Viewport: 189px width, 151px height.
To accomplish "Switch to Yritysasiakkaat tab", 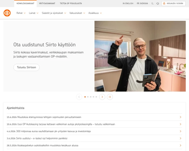I will (x=47, y=3).
